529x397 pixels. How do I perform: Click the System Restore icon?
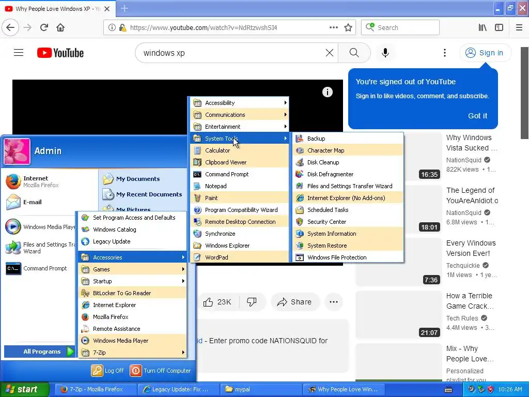[x=299, y=246]
